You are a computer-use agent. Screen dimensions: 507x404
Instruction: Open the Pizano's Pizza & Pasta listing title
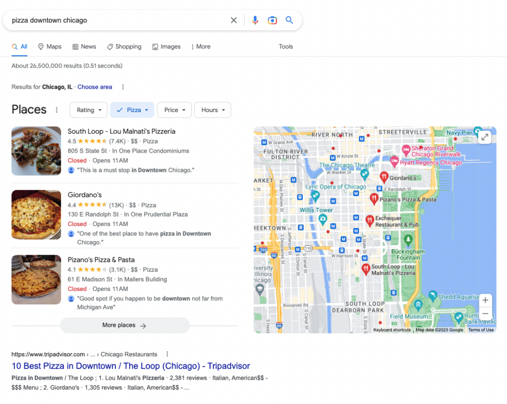[x=101, y=260]
